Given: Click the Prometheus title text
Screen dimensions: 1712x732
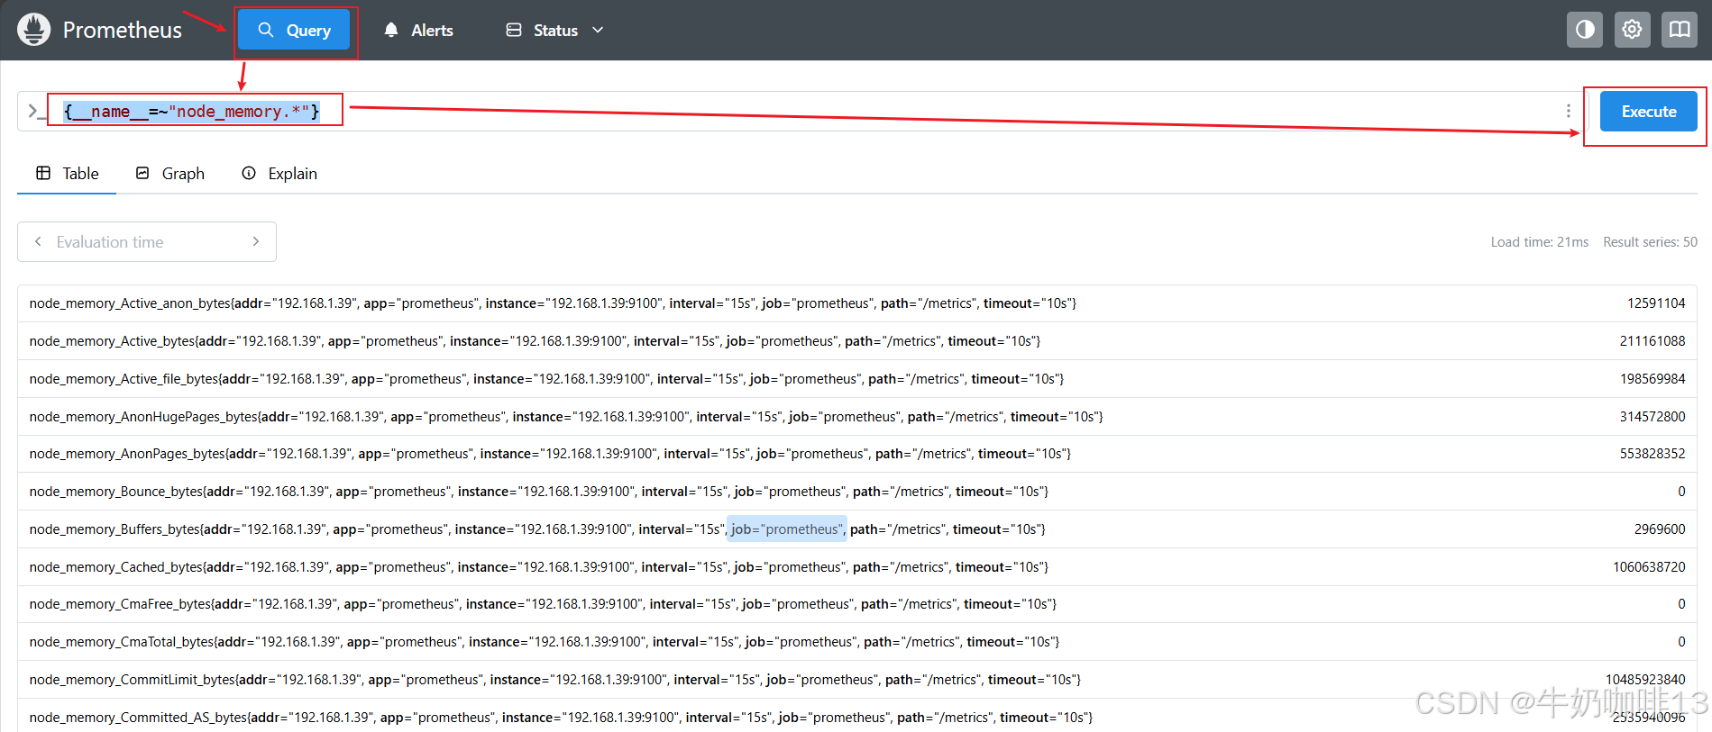Looking at the screenshot, I should pos(123,30).
